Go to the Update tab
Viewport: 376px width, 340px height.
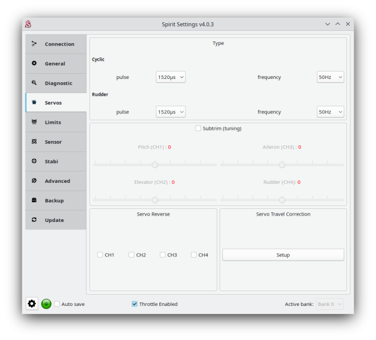56,220
